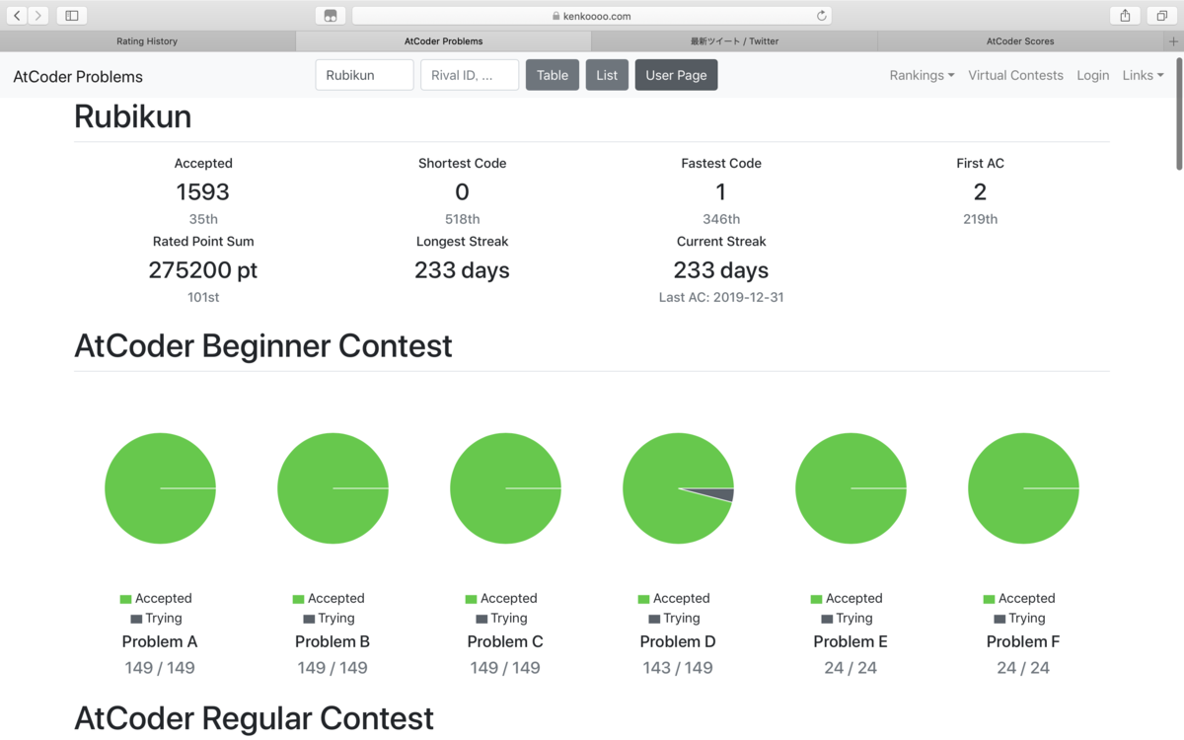
Task: Expand the Rankings dropdown
Action: [922, 75]
